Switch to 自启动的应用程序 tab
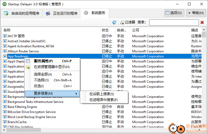This screenshot has height=134, width=208. (22, 13)
